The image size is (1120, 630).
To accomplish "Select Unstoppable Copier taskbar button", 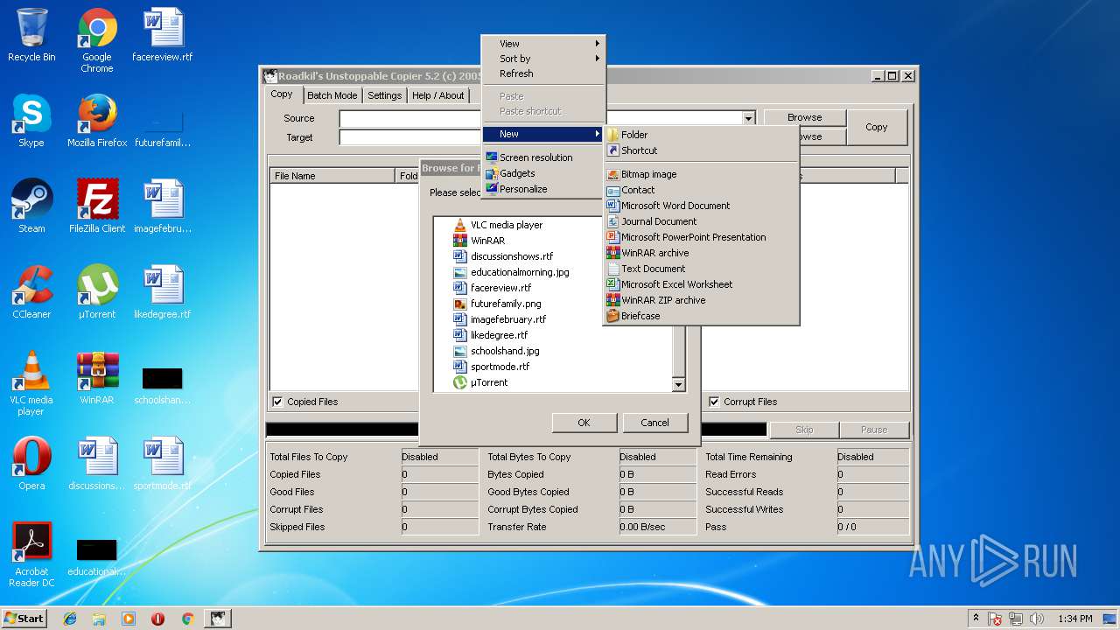I will (217, 619).
